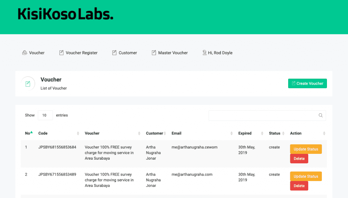Click the KisiKoso Labs logo
The width and height of the screenshot is (348, 198).
pyautogui.click(x=65, y=14)
